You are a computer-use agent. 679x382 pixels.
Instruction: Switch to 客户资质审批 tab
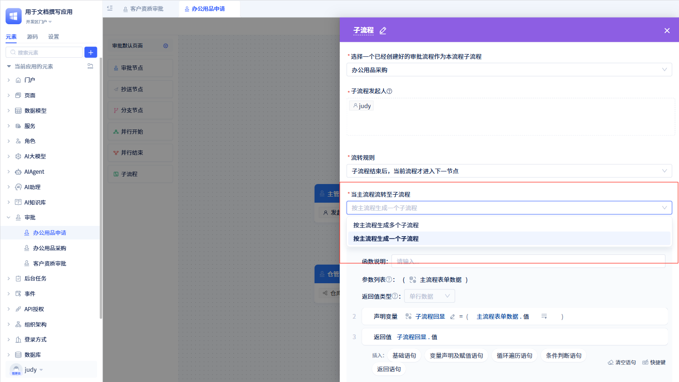(x=143, y=9)
